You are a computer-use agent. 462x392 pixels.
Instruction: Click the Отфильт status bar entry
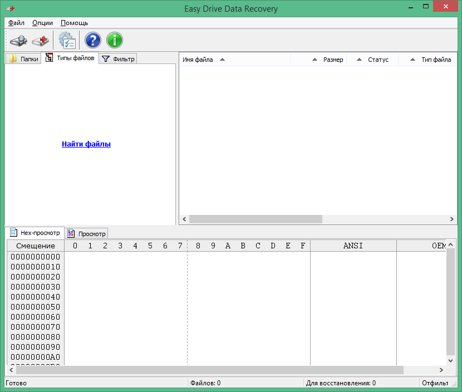435,383
